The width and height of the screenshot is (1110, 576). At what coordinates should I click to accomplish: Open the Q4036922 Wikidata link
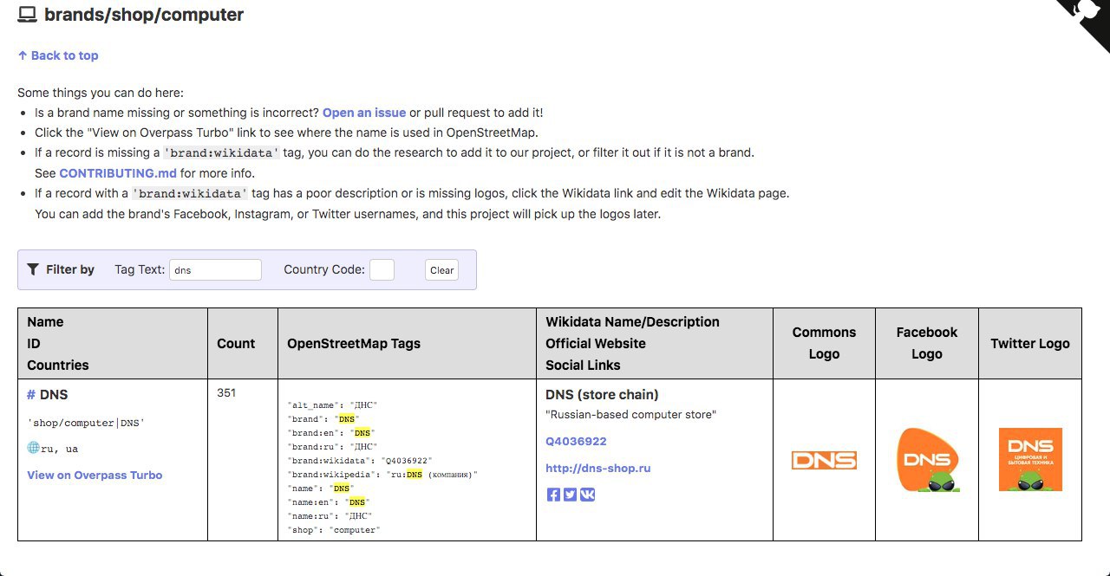tap(576, 441)
